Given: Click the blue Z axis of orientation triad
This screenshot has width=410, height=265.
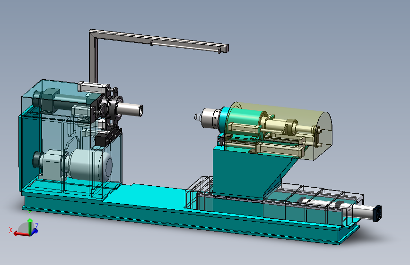Looking at the screenshot, I should tap(35, 231).
